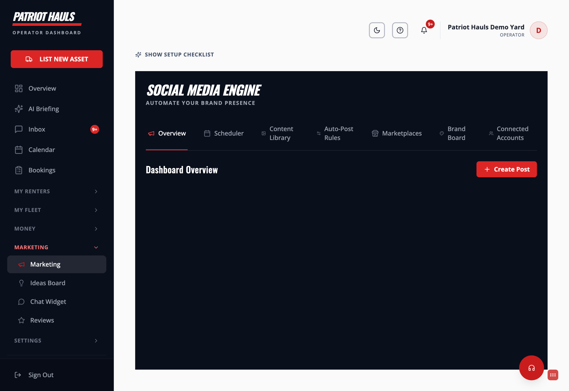The height and width of the screenshot is (391, 569).
Task: Click the Chat Widget bubble icon
Action: (21, 302)
